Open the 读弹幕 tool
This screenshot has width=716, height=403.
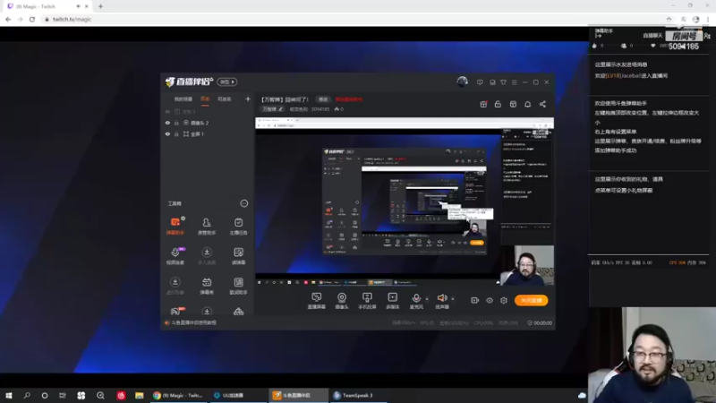coord(238,256)
